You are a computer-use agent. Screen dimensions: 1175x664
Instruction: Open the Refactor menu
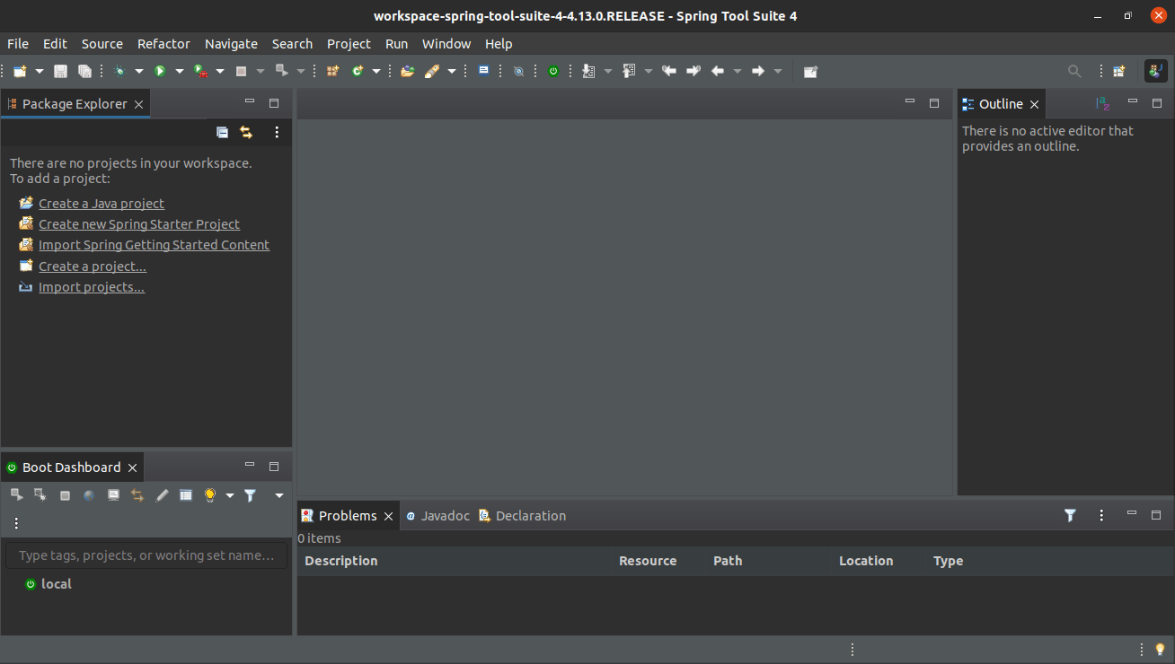pos(163,44)
